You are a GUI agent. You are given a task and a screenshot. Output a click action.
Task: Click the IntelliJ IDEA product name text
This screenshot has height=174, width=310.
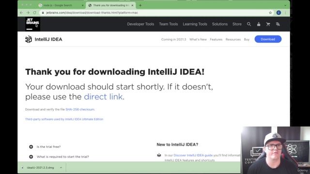click(48, 39)
